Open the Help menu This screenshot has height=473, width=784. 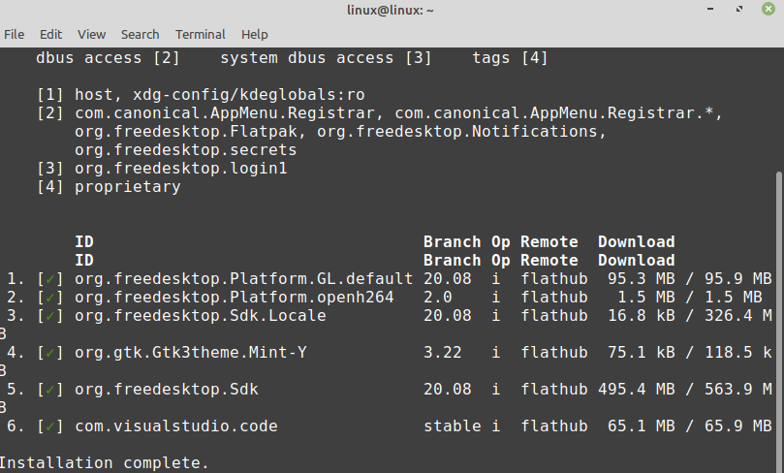[x=254, y=34]
